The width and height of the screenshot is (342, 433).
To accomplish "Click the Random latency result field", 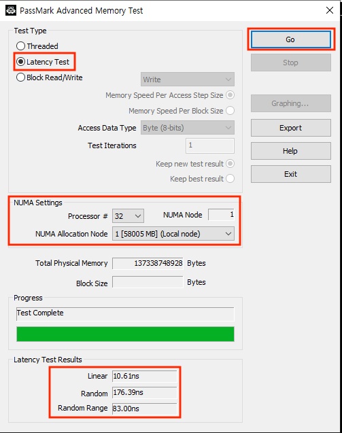I will [x=144, y=392].
